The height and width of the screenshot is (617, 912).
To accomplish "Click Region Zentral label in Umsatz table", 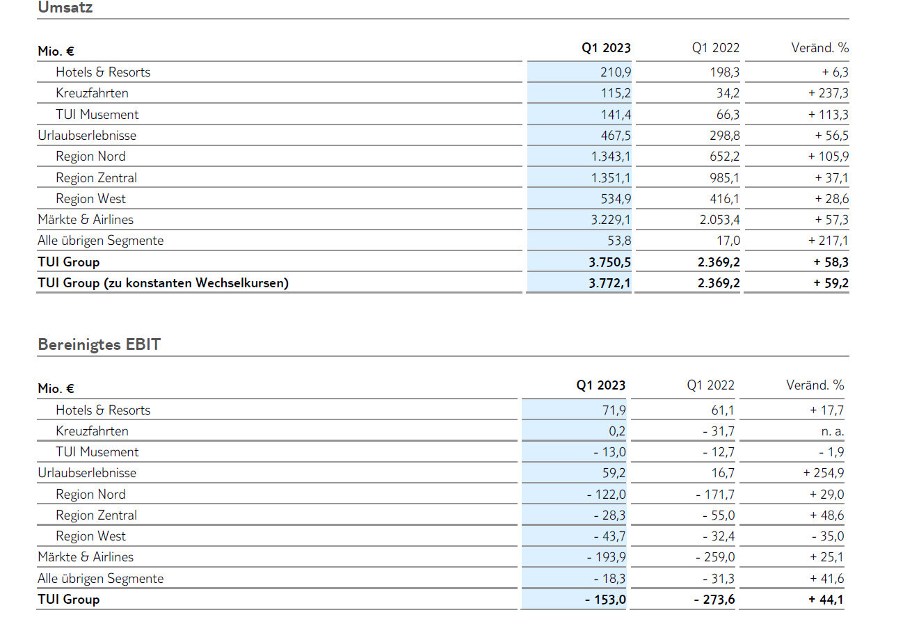I will pos(96,178).
